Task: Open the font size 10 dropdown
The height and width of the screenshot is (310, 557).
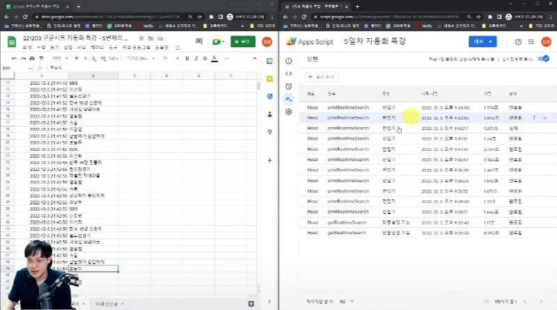Action: (x=171, y=58)
